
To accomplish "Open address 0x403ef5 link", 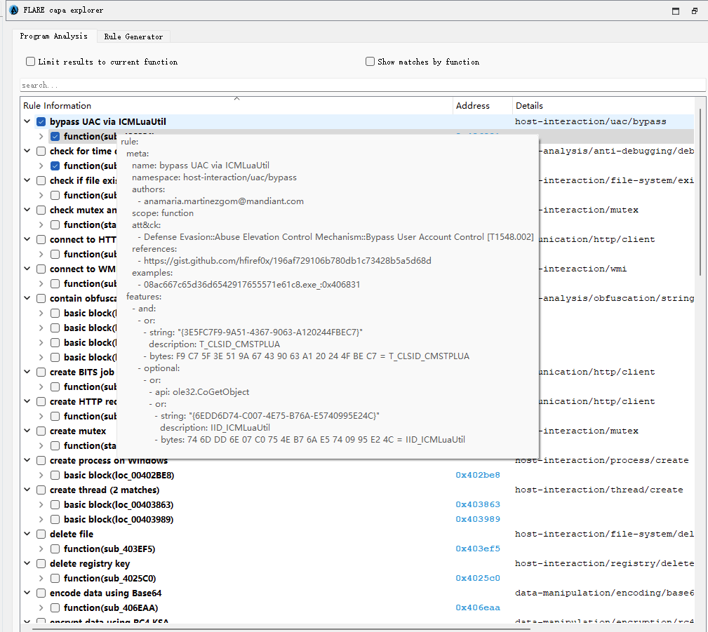I will [478, 549].
